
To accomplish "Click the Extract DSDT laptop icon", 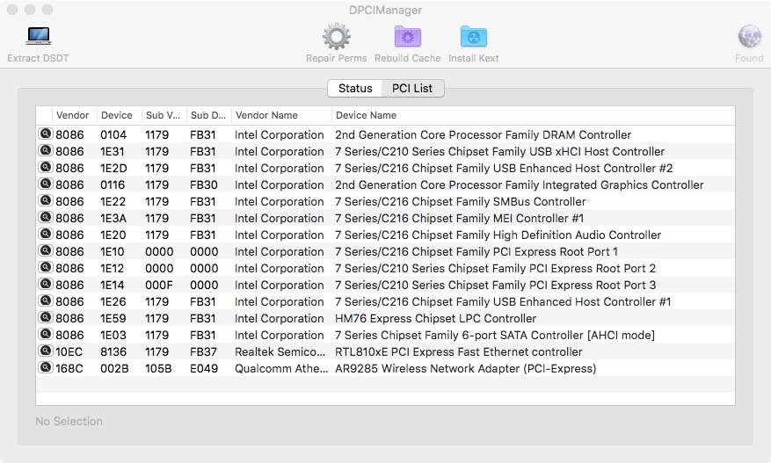I will tap(39, 36).
